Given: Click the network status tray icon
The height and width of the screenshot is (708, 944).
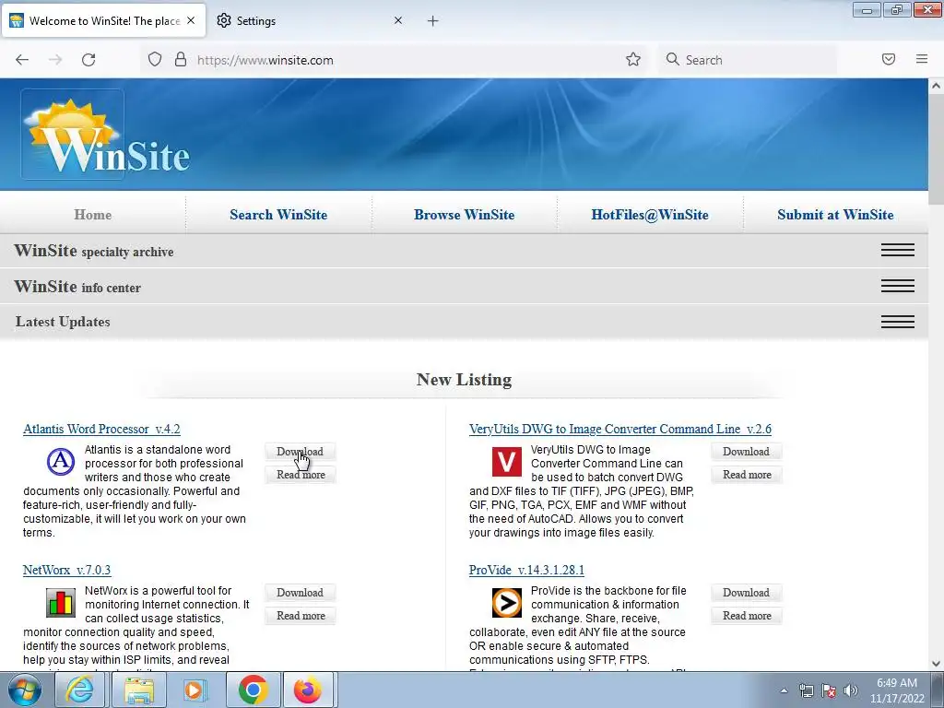Looking at the screenshot, I should point(806,690).
